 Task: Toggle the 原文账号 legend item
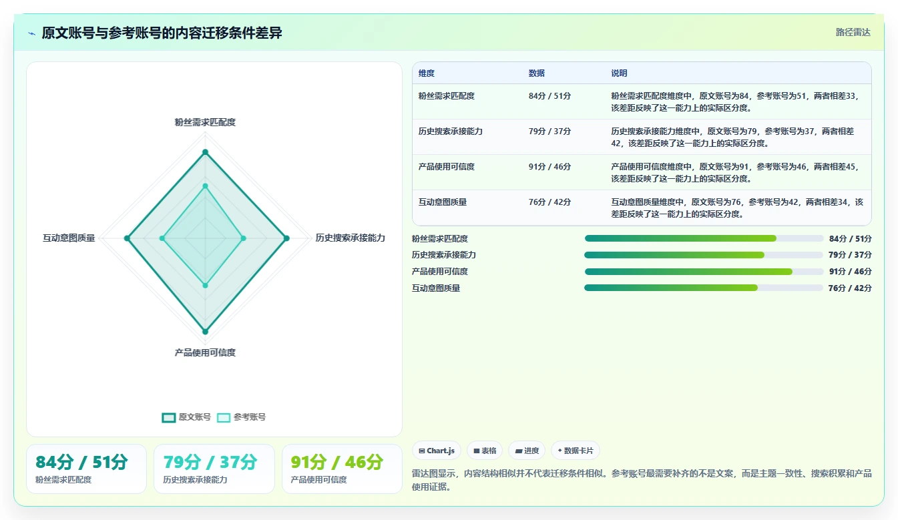coord(186,417)
